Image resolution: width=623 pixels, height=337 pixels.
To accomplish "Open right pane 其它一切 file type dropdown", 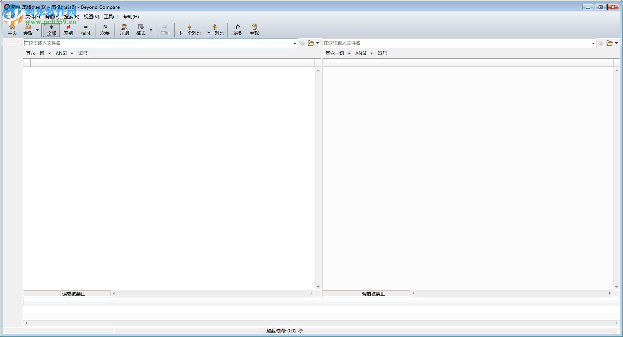I will click(338, 53).
